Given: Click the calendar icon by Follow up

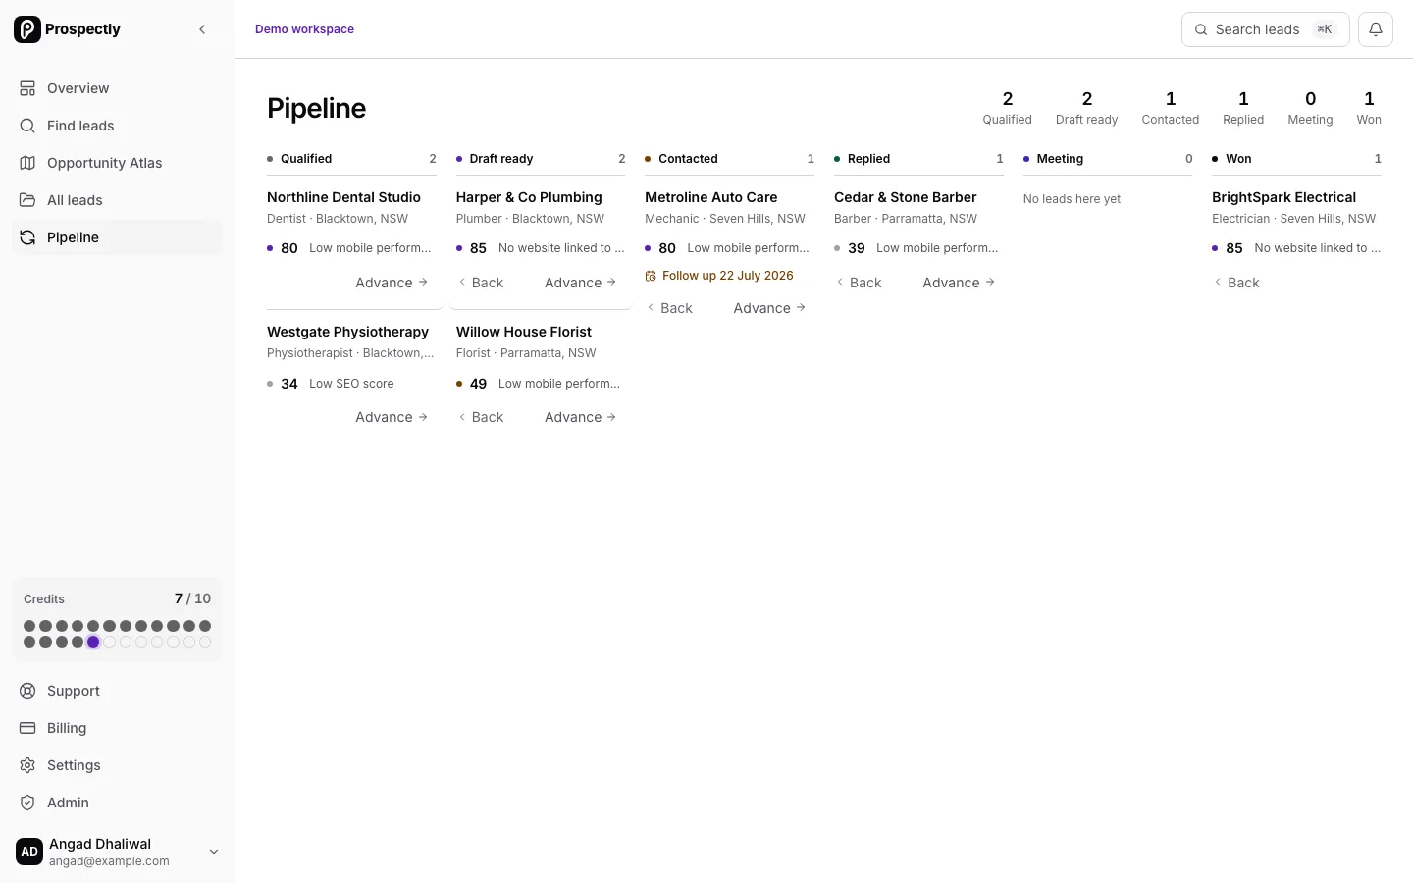Looking at the screenshot, I should point(651,277).
